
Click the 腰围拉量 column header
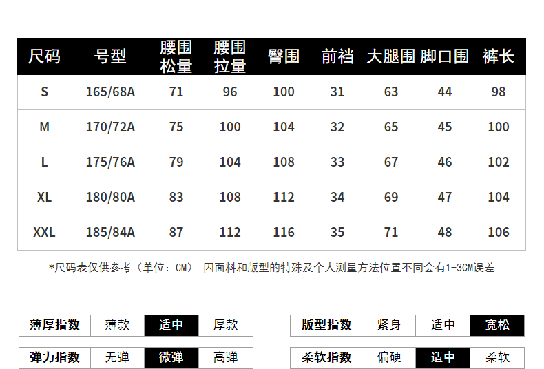230,56
